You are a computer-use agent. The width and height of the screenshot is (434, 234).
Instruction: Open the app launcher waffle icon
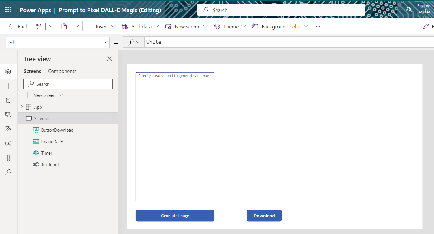(x=8, y=10)
